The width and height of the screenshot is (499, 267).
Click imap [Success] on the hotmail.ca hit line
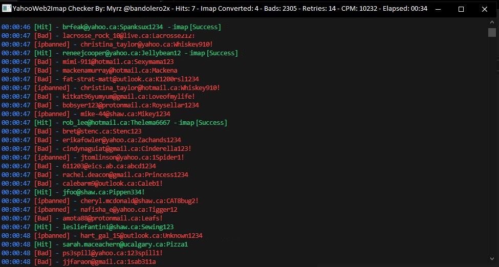tap(203, 123)
